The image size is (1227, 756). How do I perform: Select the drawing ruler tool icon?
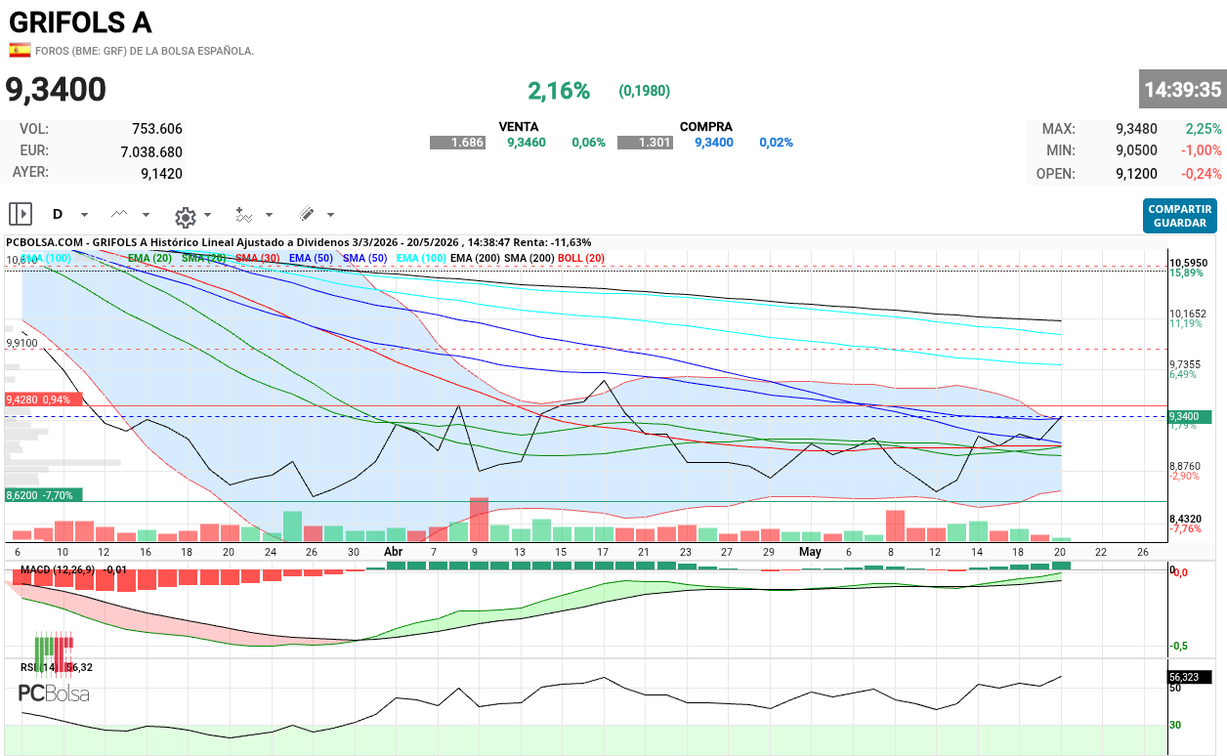point(307,214)
